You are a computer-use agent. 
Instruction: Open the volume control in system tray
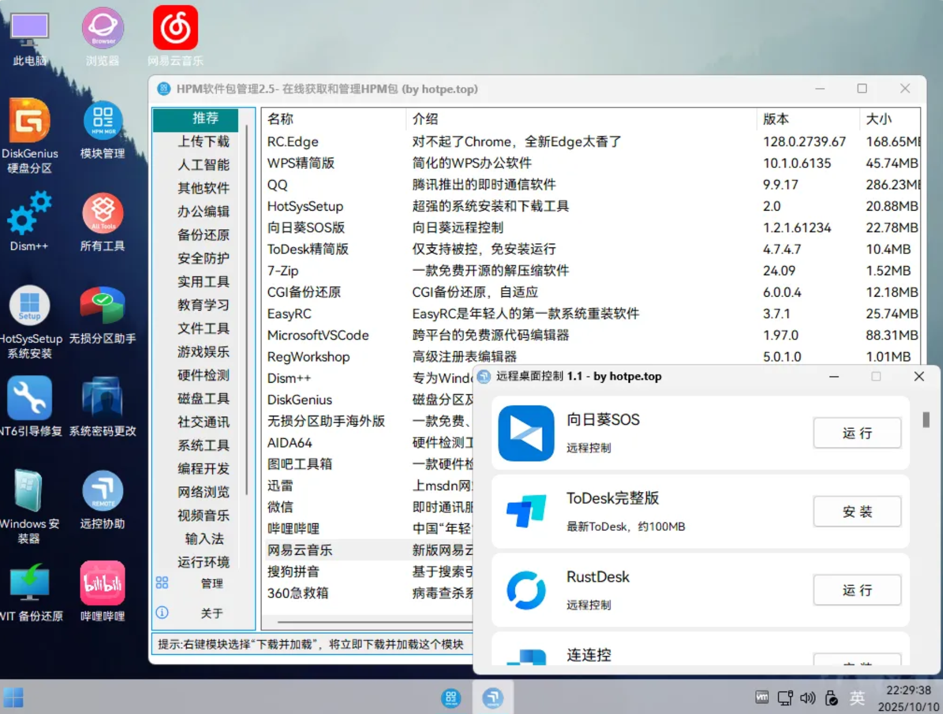[808, 697]
